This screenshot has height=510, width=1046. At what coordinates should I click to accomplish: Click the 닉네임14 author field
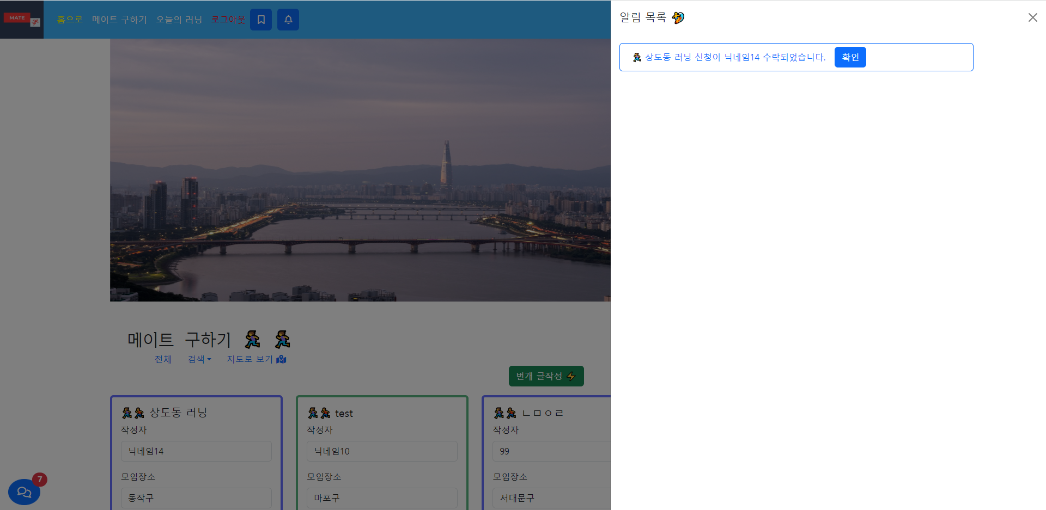coord(196,451)
